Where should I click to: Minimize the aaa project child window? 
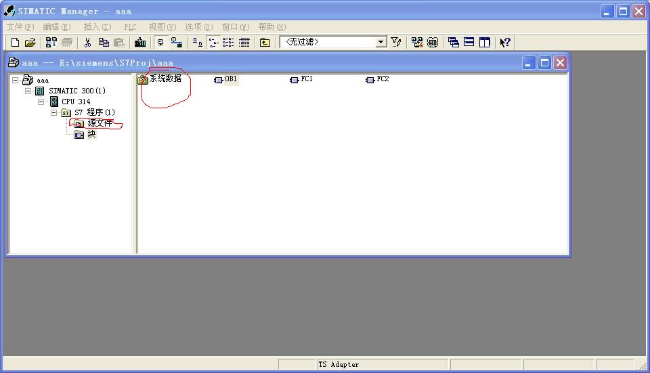click(x=528, y=63)
